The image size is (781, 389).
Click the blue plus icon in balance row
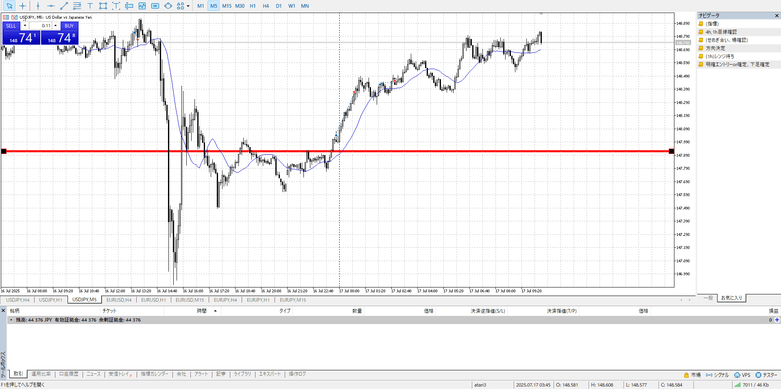coord(777,320)
